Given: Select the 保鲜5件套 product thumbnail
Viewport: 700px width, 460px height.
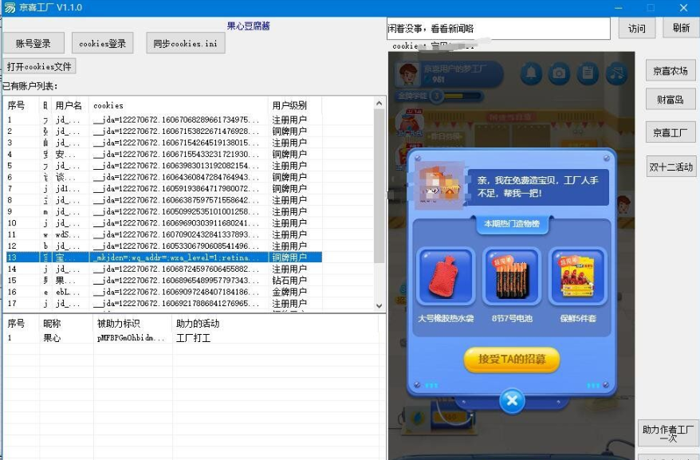Looking at the screenshot, I should click(578, 276).
